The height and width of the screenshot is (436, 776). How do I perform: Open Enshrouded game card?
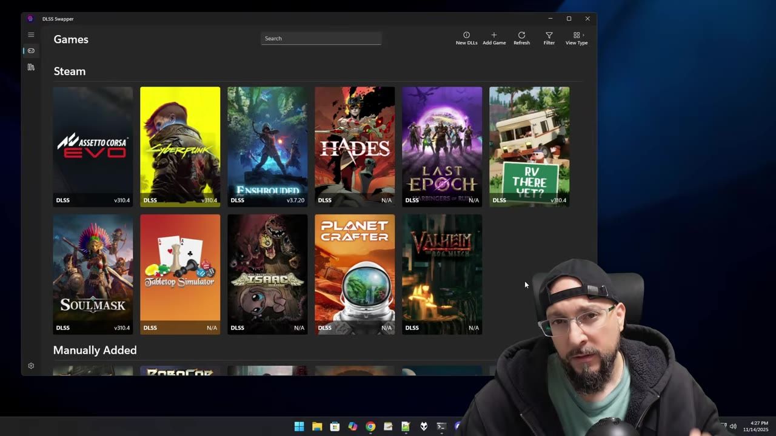point(267,147)
